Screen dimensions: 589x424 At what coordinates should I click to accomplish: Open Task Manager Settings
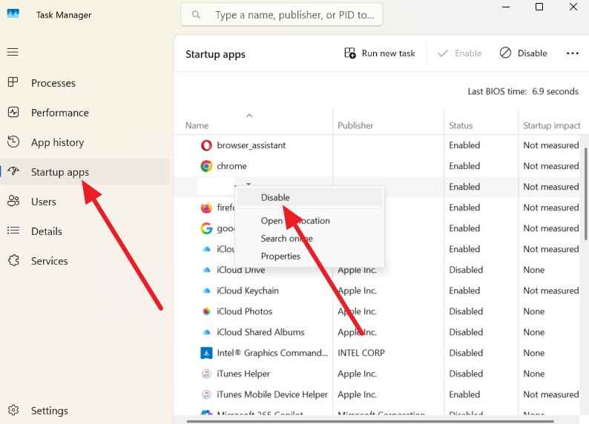tap(49, 411)
